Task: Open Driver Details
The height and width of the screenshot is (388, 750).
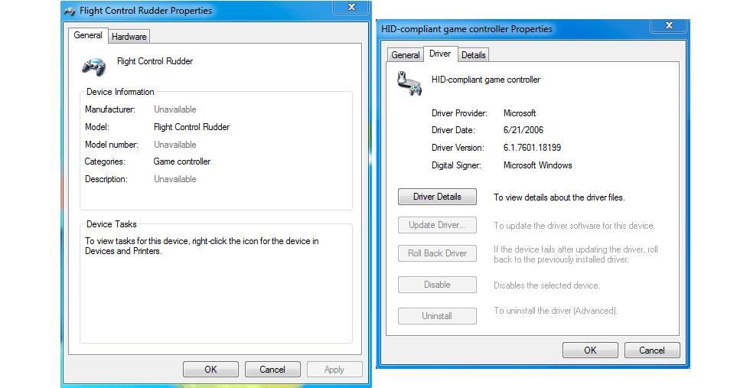Action: [x=437, y=197]
